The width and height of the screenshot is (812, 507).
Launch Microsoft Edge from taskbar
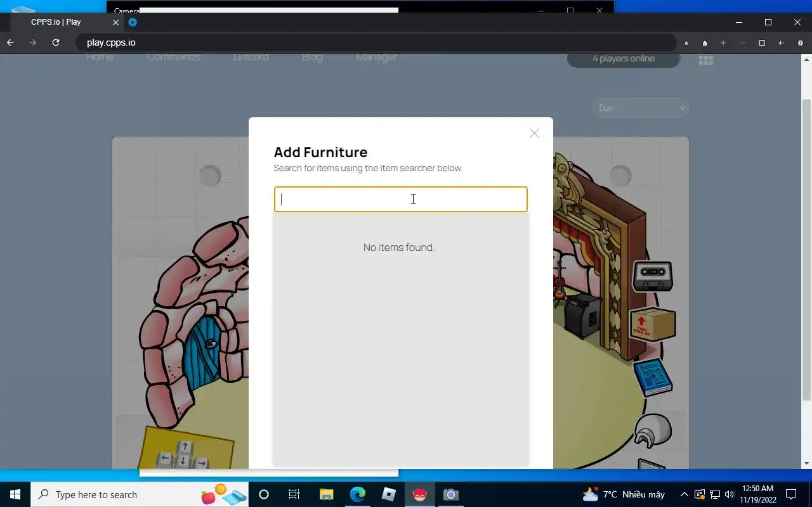(x=358, y=494)
